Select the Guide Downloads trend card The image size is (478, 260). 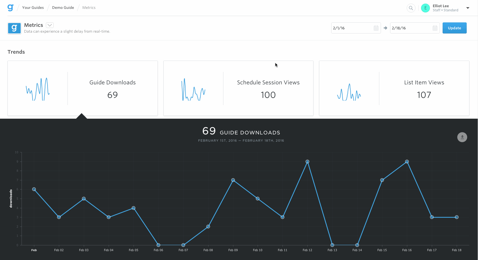click(x=83, y=88)
